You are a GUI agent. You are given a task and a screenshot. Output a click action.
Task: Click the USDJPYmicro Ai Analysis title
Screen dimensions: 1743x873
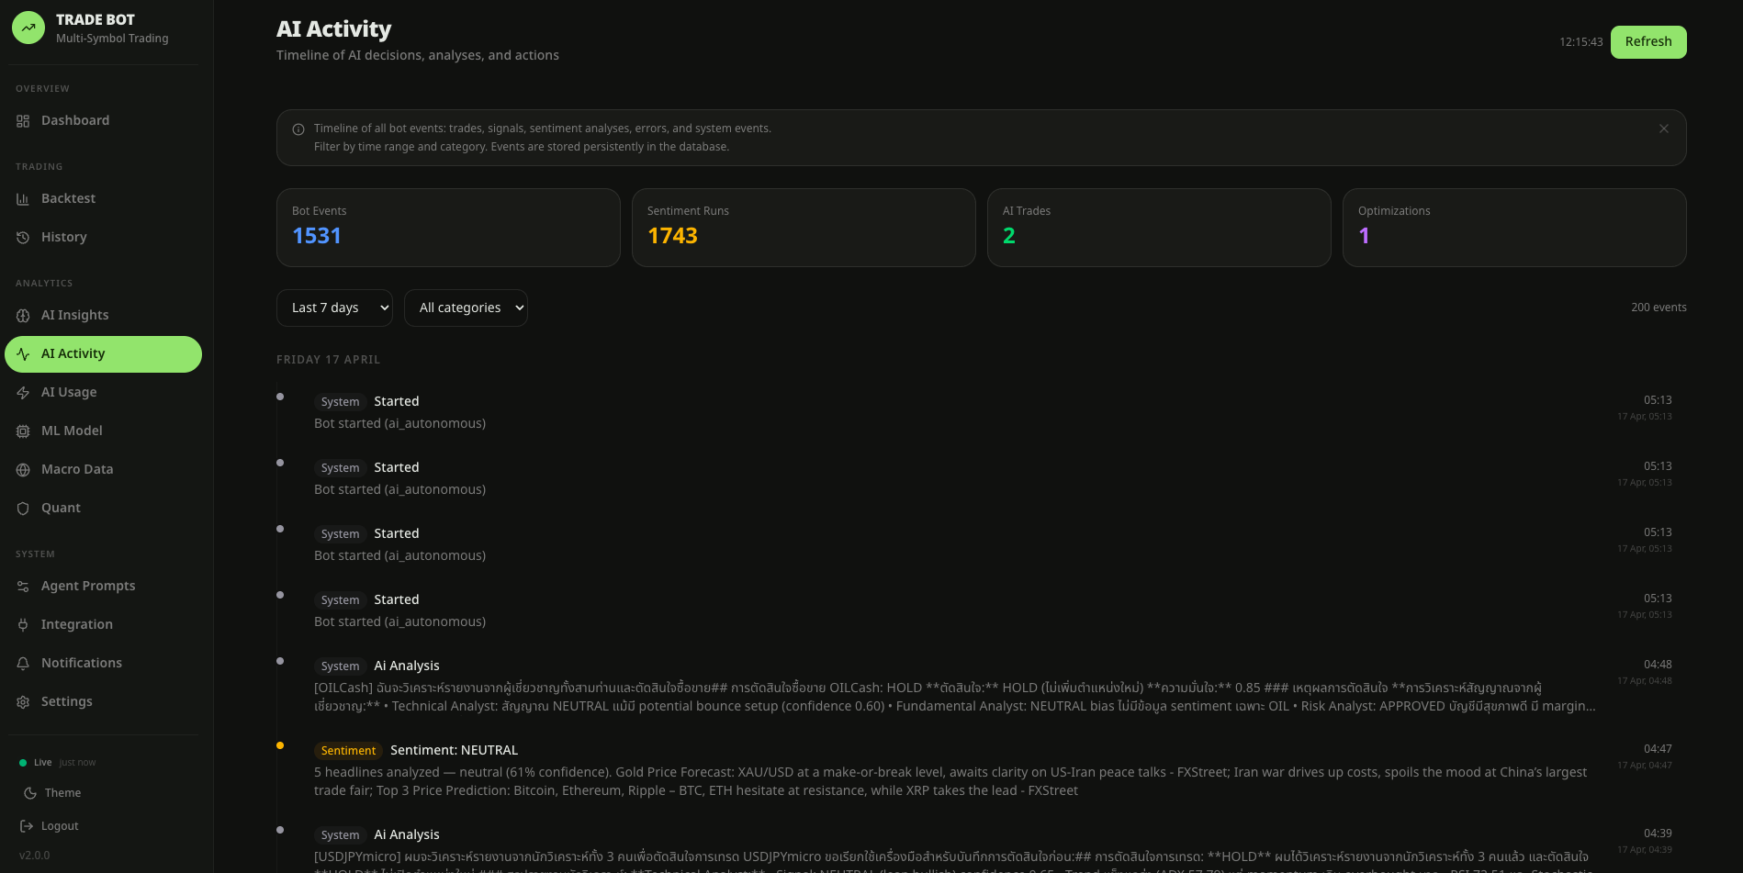click(x=407, y=835)
